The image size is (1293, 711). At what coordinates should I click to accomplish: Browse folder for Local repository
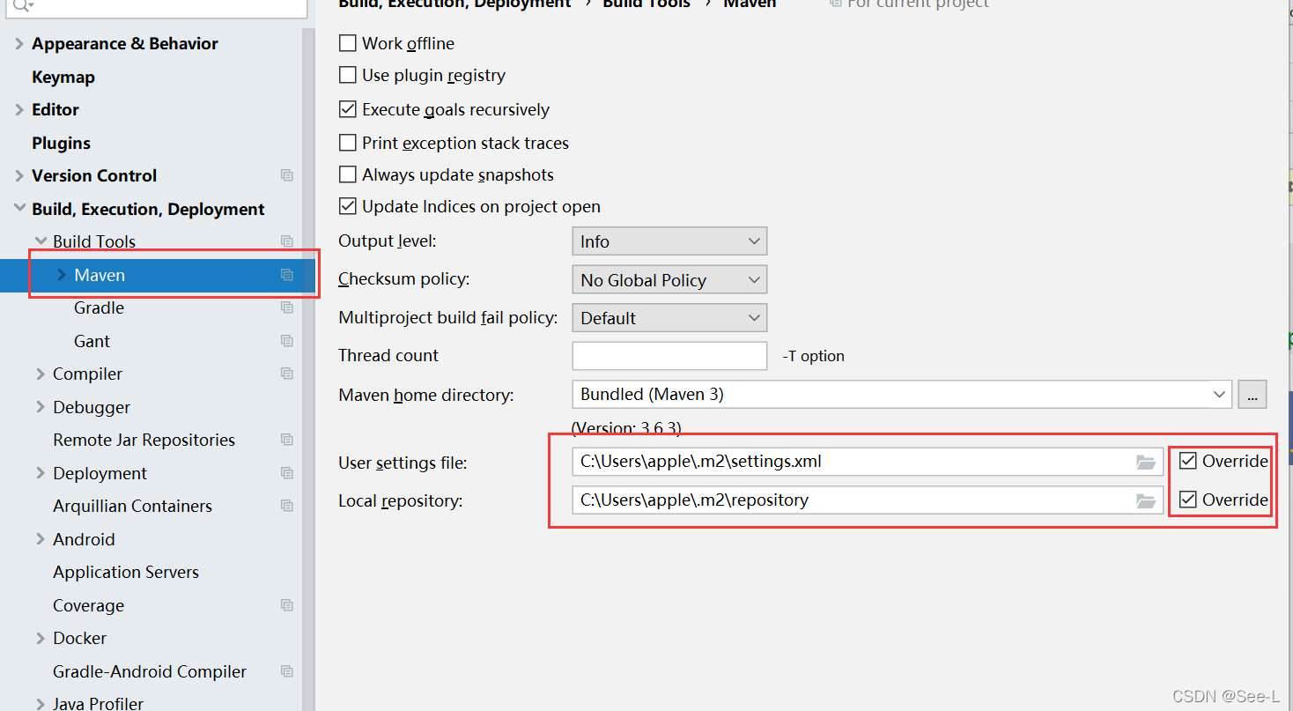(x=1145, y=500)
